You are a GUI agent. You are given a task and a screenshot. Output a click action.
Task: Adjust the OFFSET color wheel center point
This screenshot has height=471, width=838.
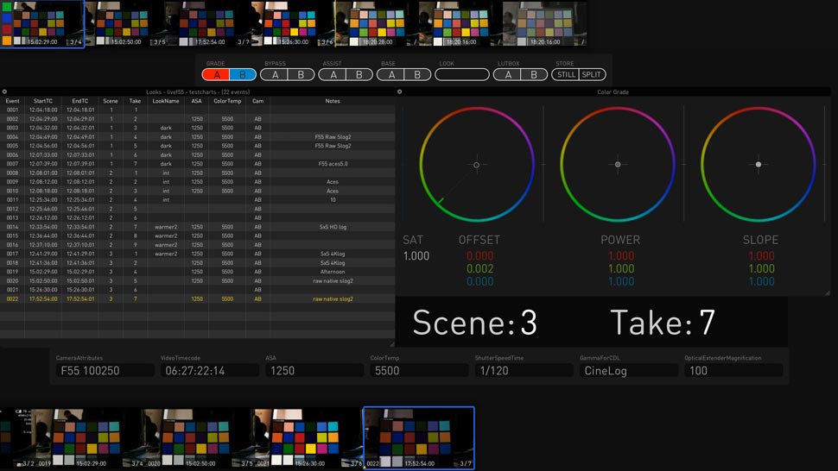(x=476, y=165)
